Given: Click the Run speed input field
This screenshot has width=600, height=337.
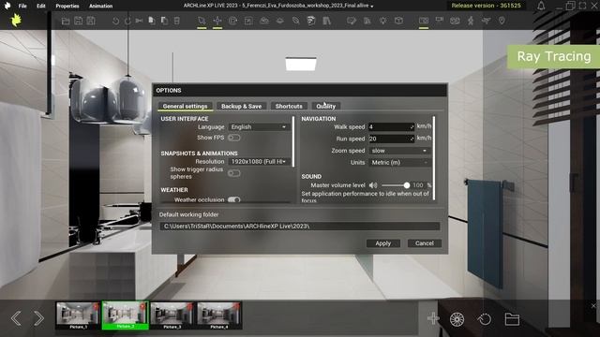Looking at the screenshot, I should pyautogui.click(x=391, y=139).
